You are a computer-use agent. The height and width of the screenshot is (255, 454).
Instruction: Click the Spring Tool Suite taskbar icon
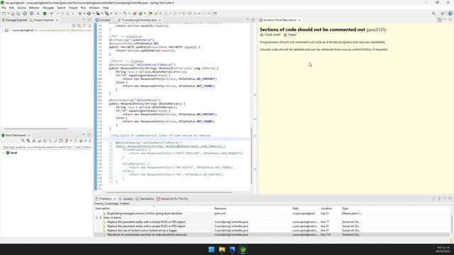243,249
